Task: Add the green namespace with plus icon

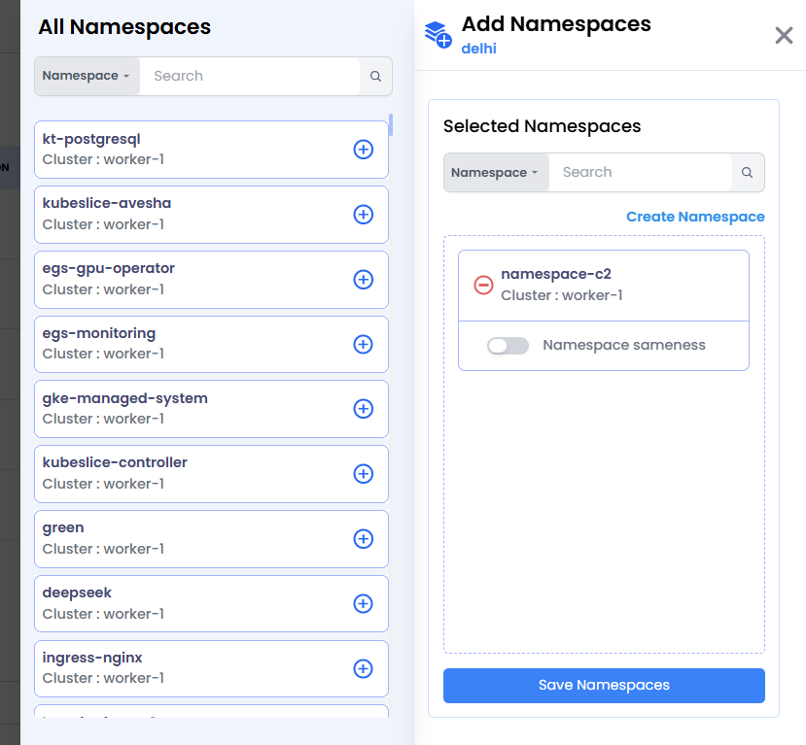Action: (363, 539)
